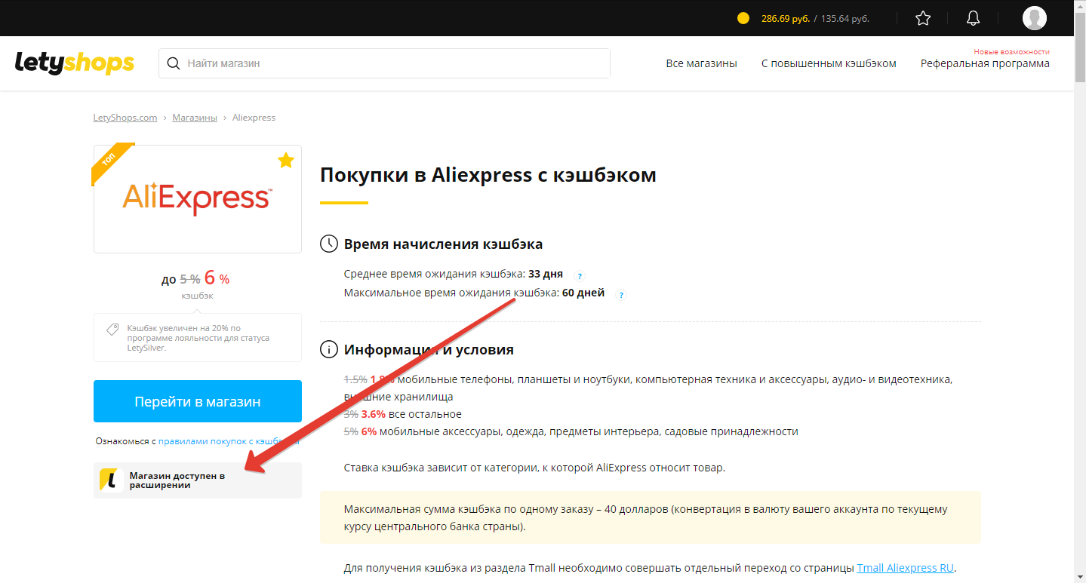Click the 6 % cashback rate
This screenshot has height=583, width=1086.
coord(217,278)
